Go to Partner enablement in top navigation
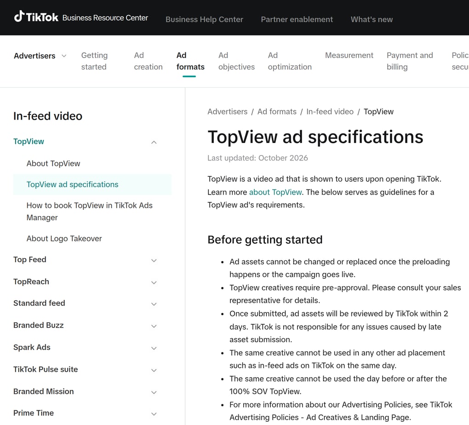Screen dimensions: 469x425 pyautogui.click(x=297, y=19)
